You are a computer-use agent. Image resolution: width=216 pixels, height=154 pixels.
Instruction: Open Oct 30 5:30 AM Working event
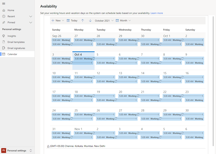(194, 119)
